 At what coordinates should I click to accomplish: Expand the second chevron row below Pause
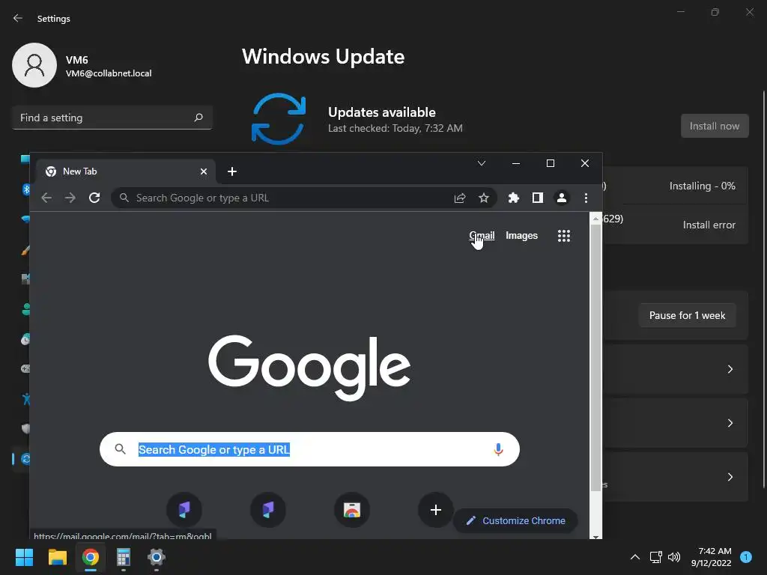point(730,423)
